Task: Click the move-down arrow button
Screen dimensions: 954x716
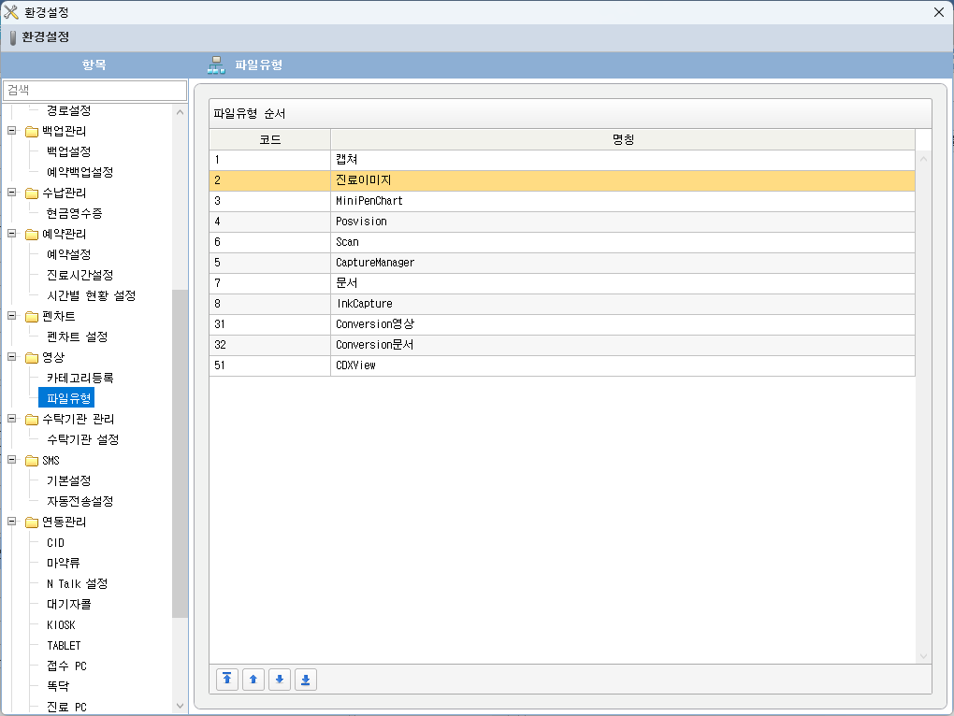Action: point(280,680)
